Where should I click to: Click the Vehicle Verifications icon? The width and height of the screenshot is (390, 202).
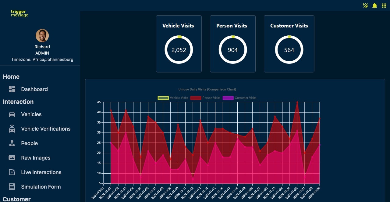click(x=12, y=129)
